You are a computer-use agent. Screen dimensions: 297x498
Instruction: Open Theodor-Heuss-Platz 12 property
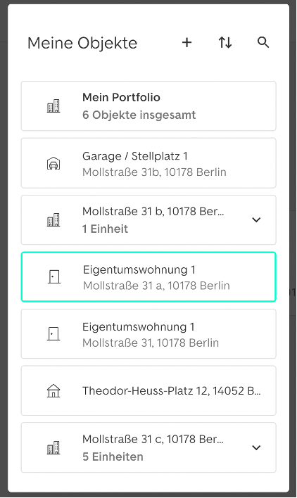pyautogui.click(x=148, y=390)
